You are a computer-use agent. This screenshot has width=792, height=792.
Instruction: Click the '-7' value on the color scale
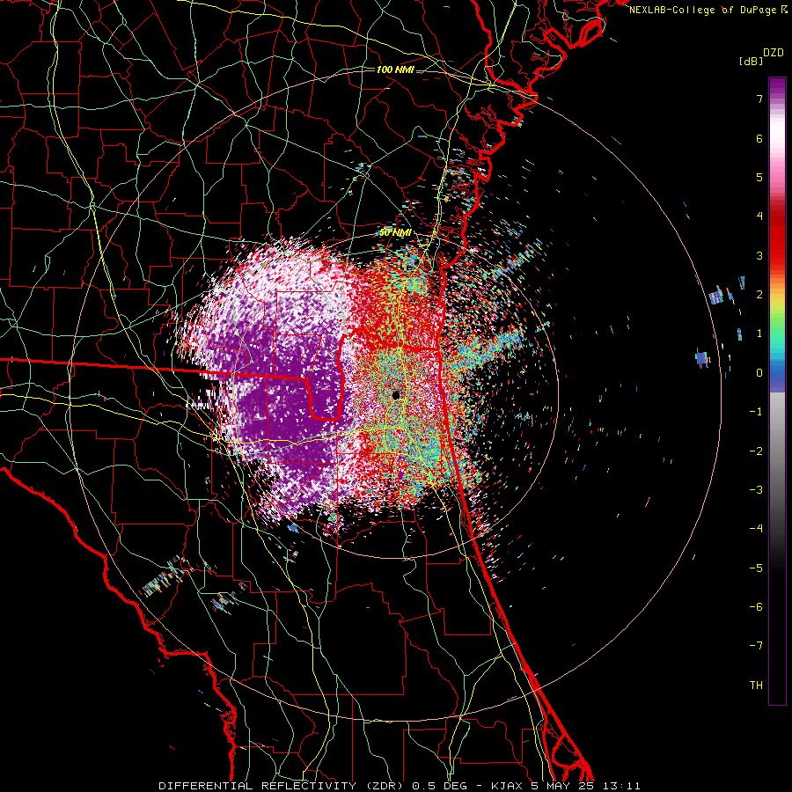756,646
